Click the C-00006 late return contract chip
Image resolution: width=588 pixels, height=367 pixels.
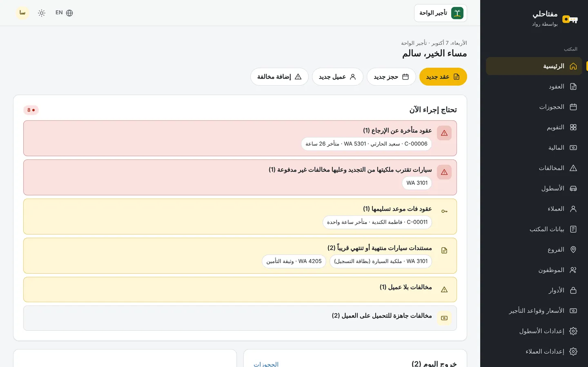(366, 144)
